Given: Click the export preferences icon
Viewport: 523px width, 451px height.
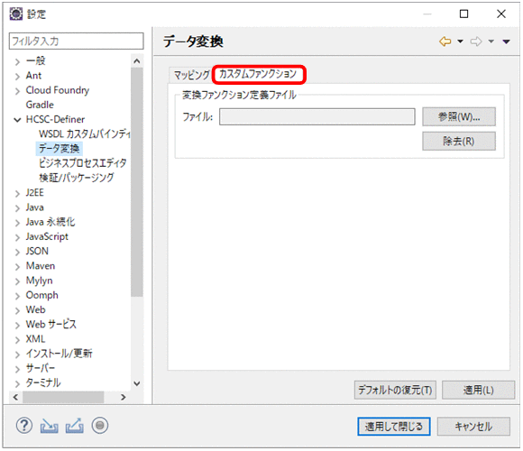Looking at the screenshot, I should coord(74,426).
